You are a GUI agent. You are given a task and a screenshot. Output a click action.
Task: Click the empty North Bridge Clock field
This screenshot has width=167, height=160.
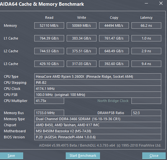point(146,101)
